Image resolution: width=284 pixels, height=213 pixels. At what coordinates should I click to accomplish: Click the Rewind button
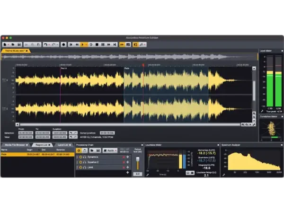tap(77, 44)
